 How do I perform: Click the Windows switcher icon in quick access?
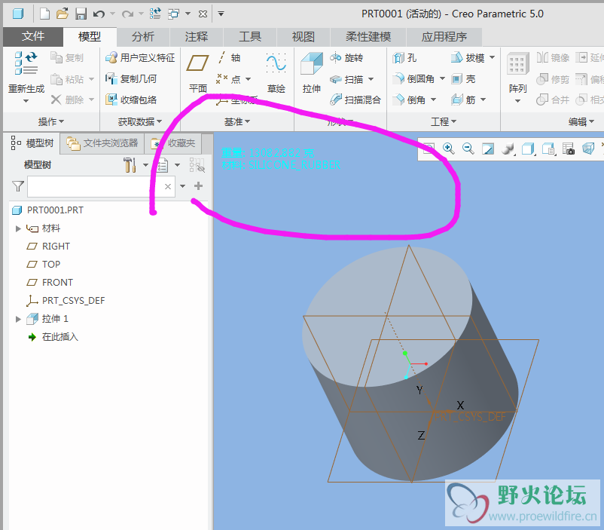point(174,14)
